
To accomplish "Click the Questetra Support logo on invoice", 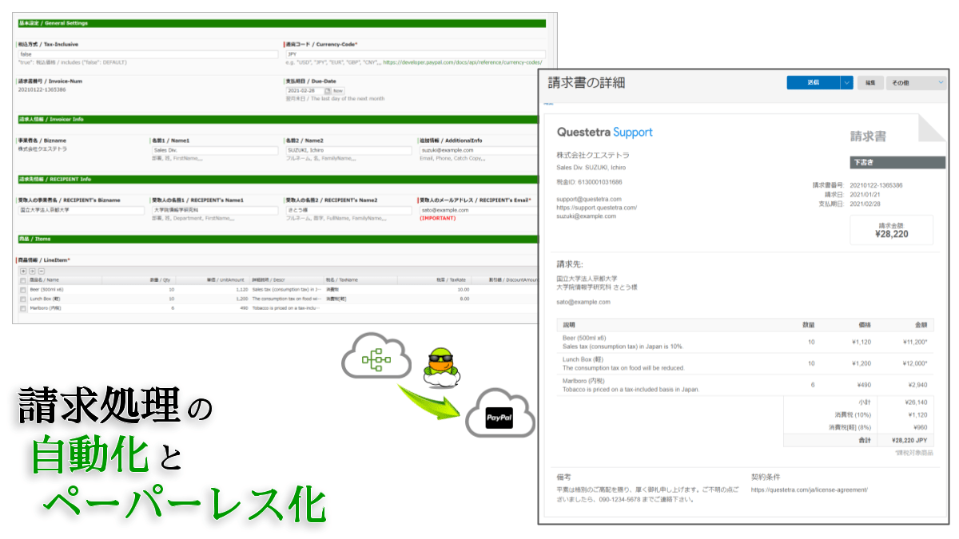I will click(605, 132).
